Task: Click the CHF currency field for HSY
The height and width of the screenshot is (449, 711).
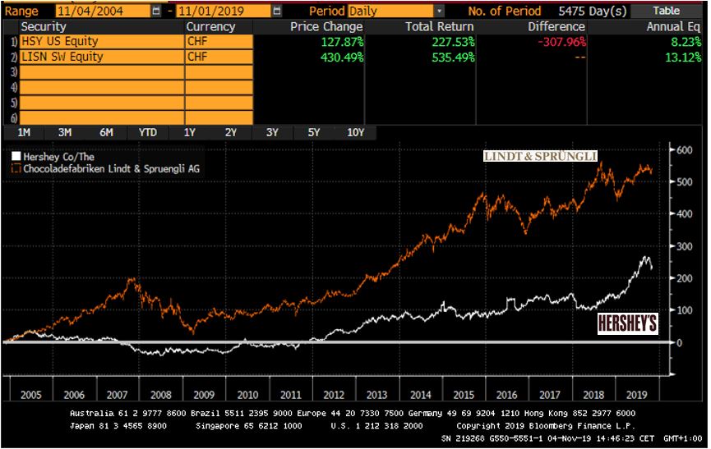Action: (219, 42)
